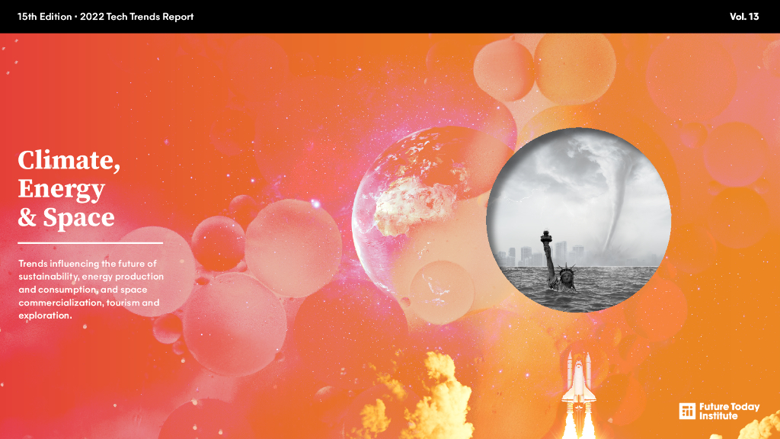This screenshot has width=780, height=439.
Task: Click the "Vol. 13" label
Action: pyautogui.click(x=744, y=17)
